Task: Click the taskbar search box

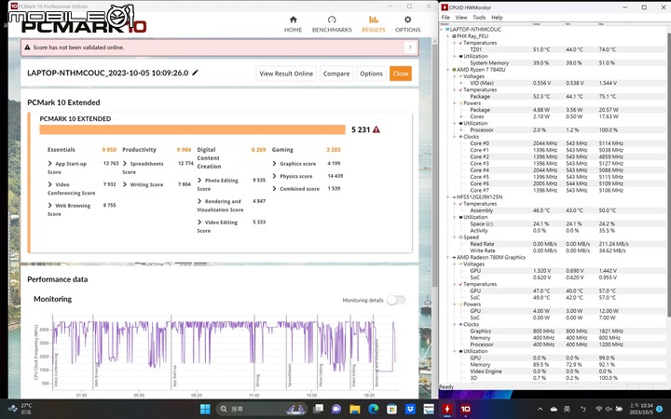Action: point(262,409)
